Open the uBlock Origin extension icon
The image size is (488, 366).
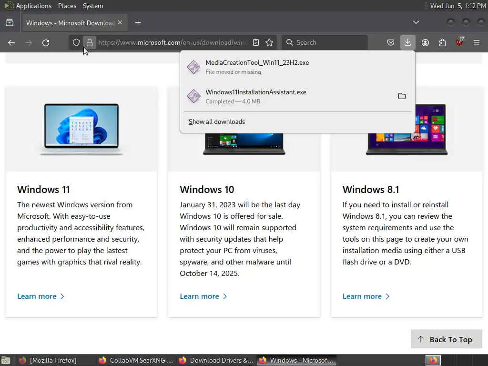(459, 42)
